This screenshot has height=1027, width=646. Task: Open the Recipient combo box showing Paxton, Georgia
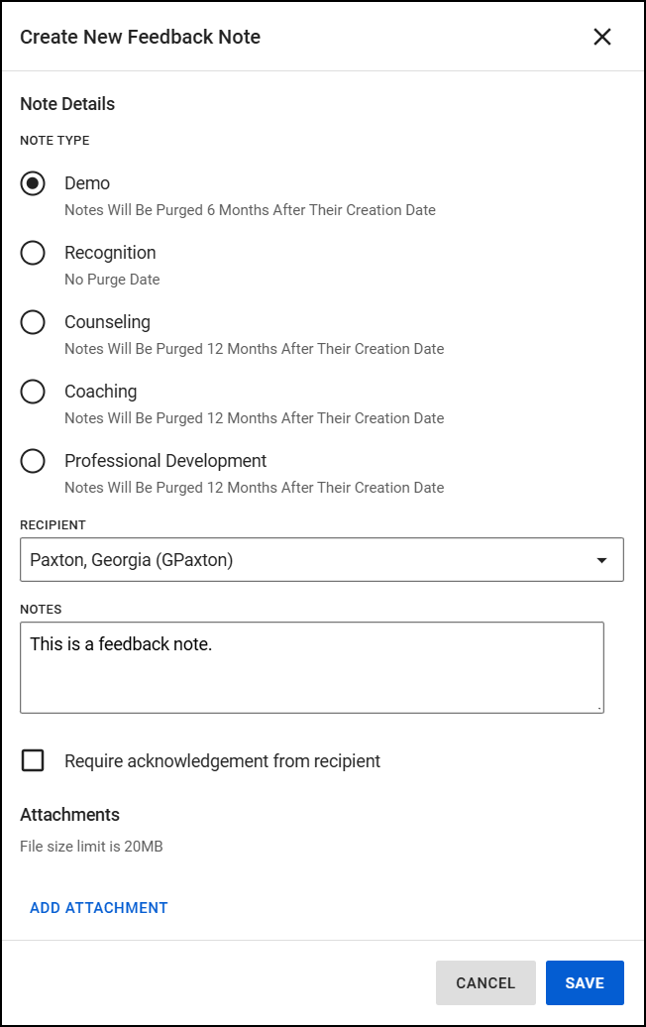[x=307, y=560]
